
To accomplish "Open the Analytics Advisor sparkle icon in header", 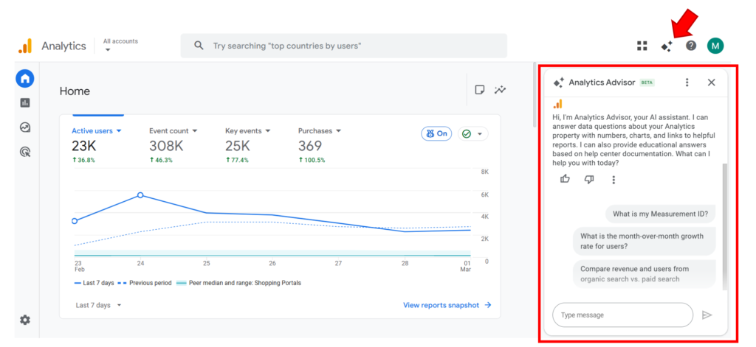I will [667, 46].
